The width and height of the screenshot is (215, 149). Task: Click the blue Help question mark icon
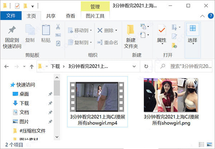pyautogui.click(x=211, y=16)
